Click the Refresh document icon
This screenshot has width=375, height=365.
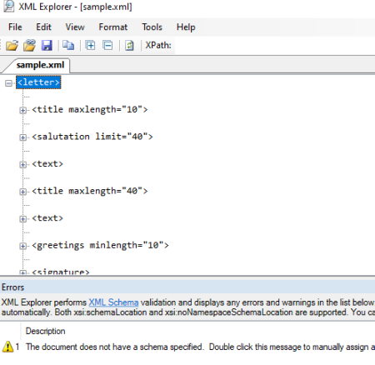point(129,45)
